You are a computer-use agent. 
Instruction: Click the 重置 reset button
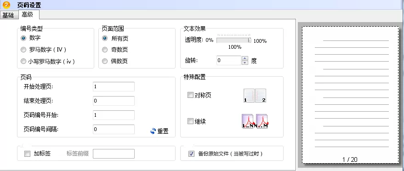click(159, 131)
